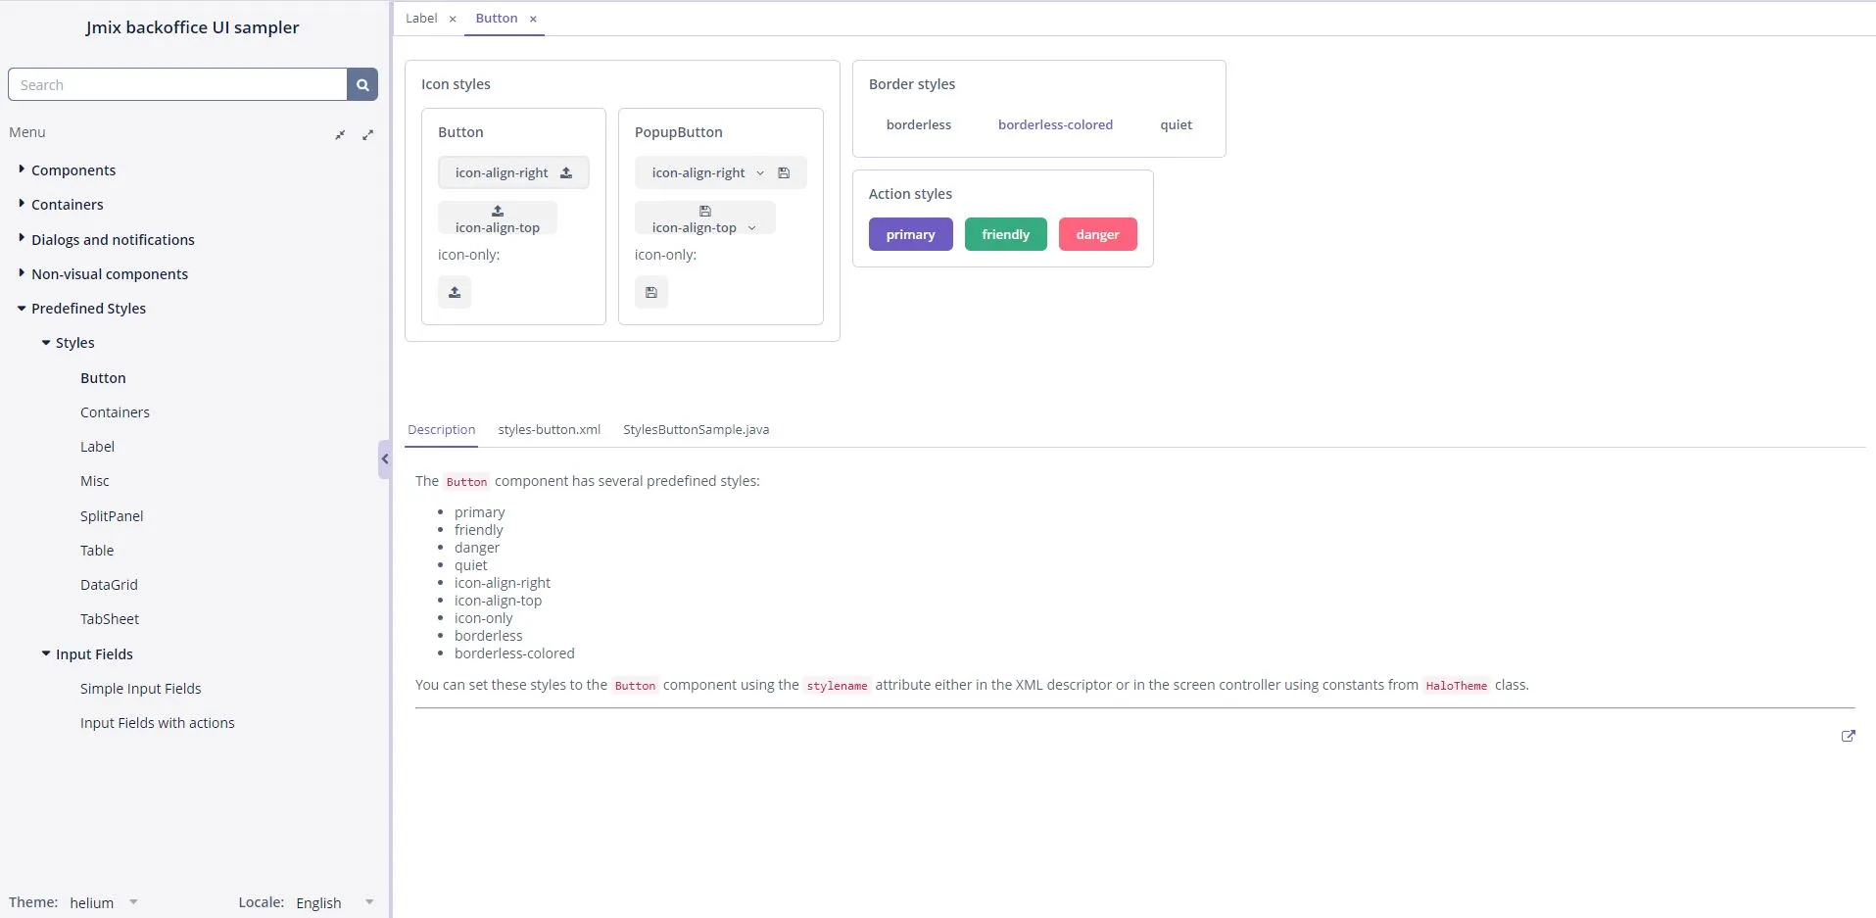This screenshot has width=1876, height=918.
Task: Open the Theme dropdown showing helium
Action: pyautogui.click(x=102, y=901)
